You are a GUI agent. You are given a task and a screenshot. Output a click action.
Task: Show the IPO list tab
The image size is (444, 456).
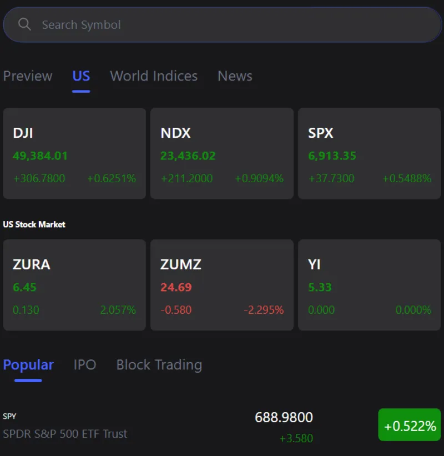click(x=85, y=365)
